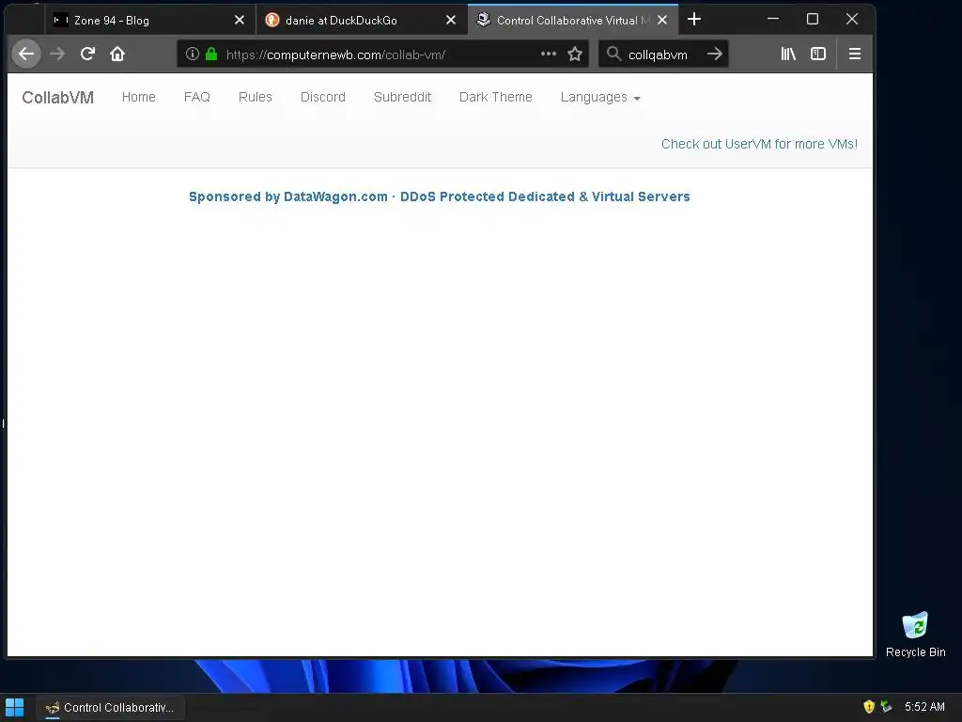Show site information via the info icon
This screenshot has width=962, height=722.
(x=192, y=54)
